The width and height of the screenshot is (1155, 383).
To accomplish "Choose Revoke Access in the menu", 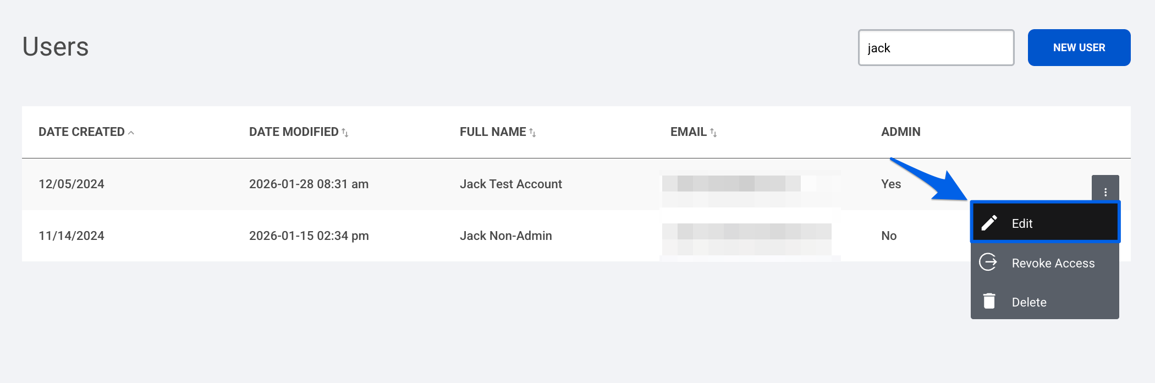I will pos(1045,262).
